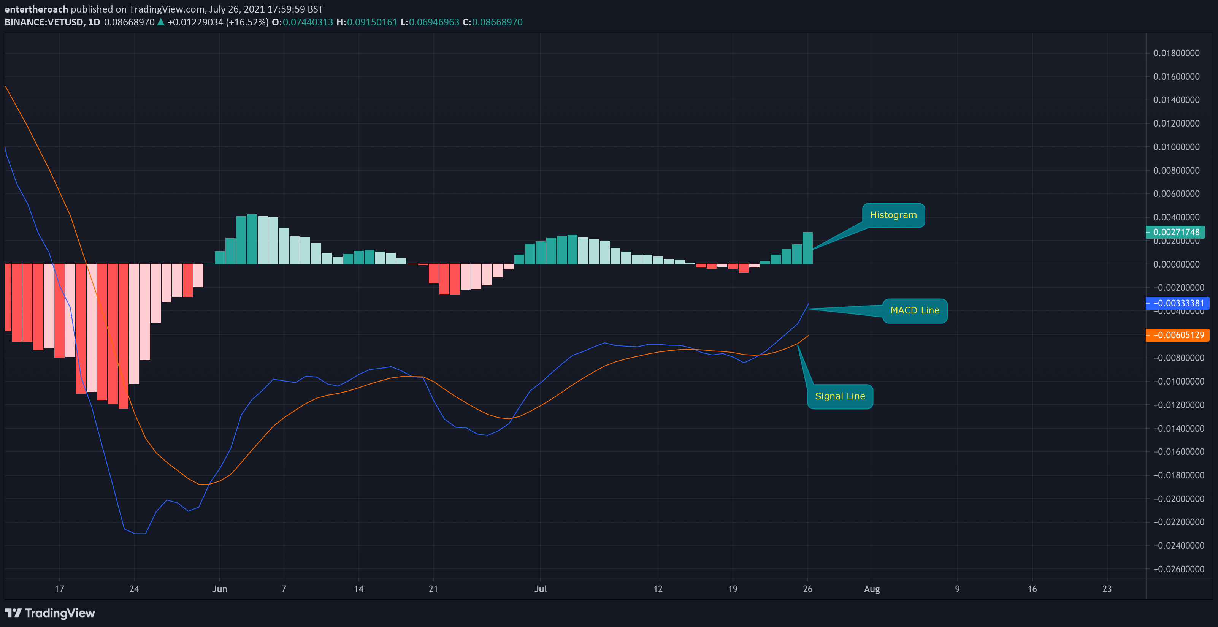This screenshot has width=1218, height=627.
Task: Click the 0.01000000 price scale label
Action: 1177,147
